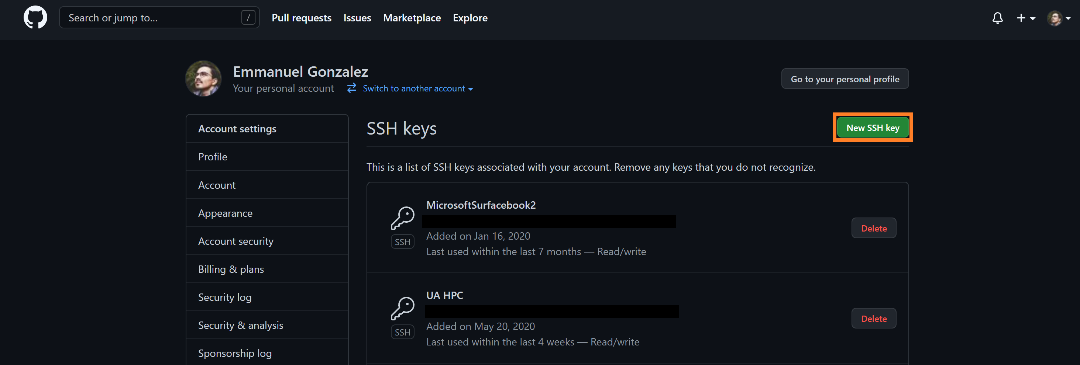
Task: Click the slash shortcut icon in search
Action: pos(248,18)
